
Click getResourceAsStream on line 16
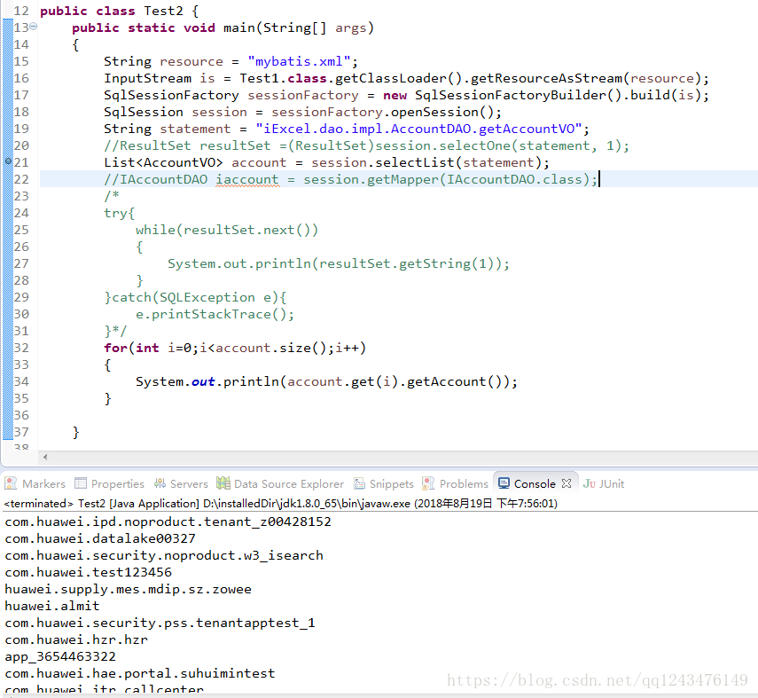(546, 78)
